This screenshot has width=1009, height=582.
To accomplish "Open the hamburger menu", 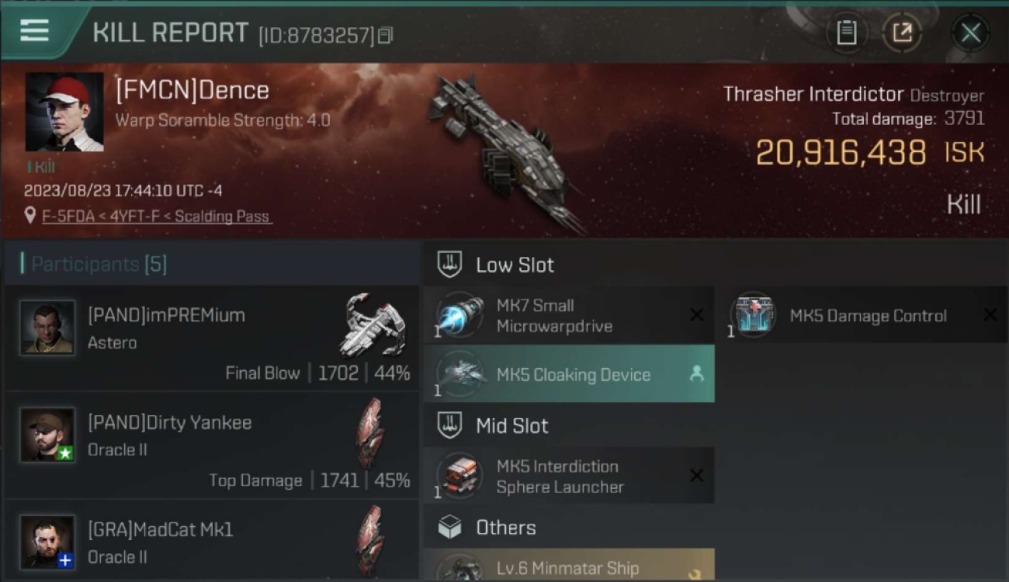I will pyautogui.click(x=35, y=31).
